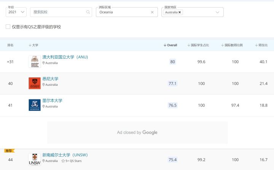Select the overall score 80
274x170 pixels.
(x=172, y=61)
